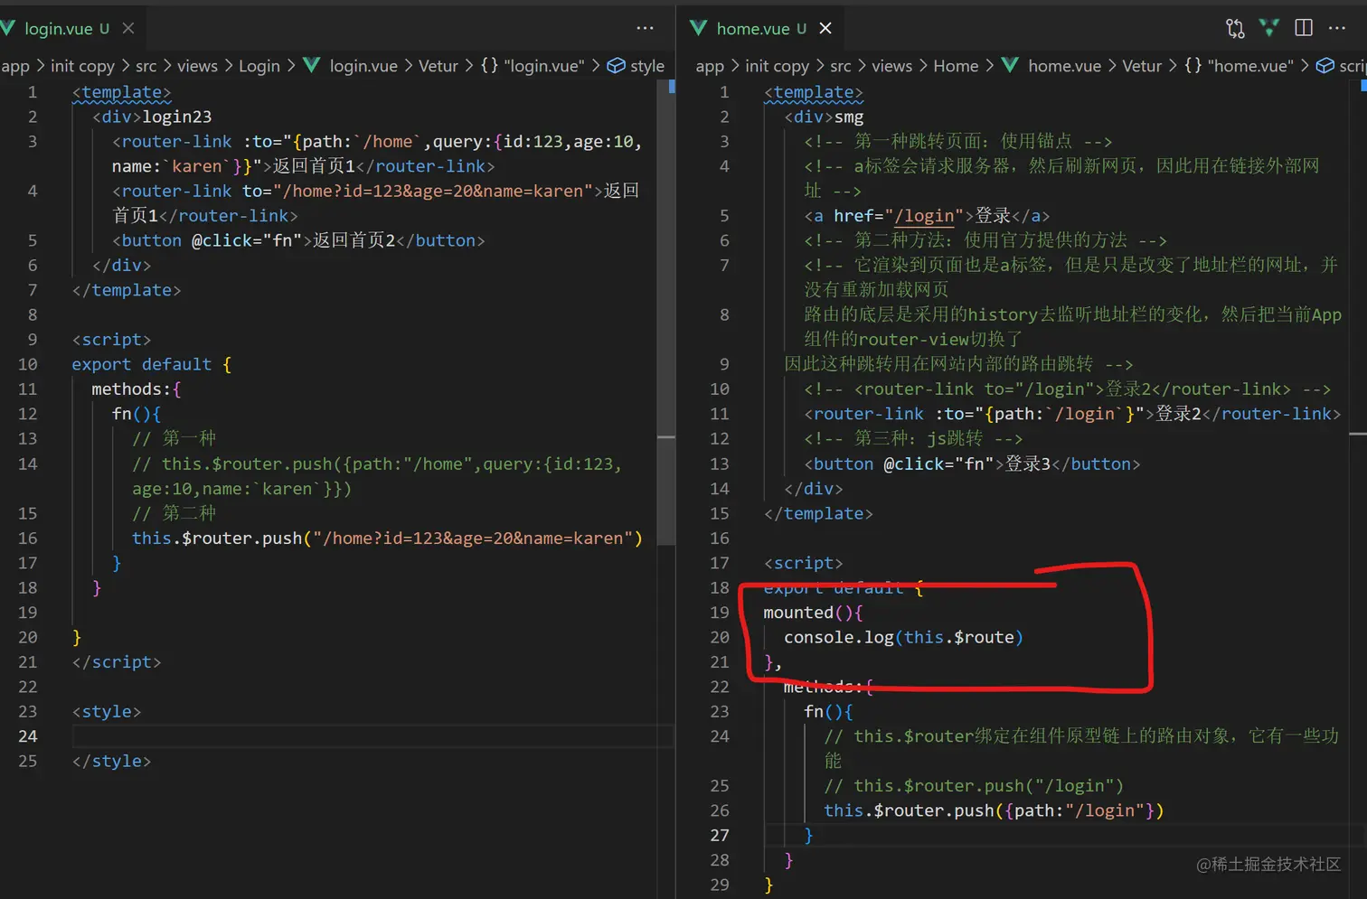
Task: Click the "// 第二种" comment in login.vue
Action: (x=174, y=513)
